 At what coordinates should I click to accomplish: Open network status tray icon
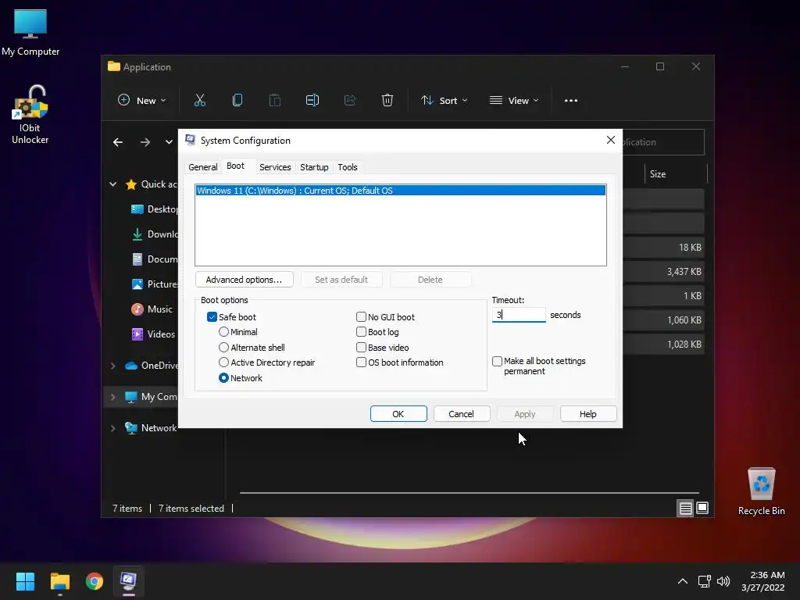(705, 581)
